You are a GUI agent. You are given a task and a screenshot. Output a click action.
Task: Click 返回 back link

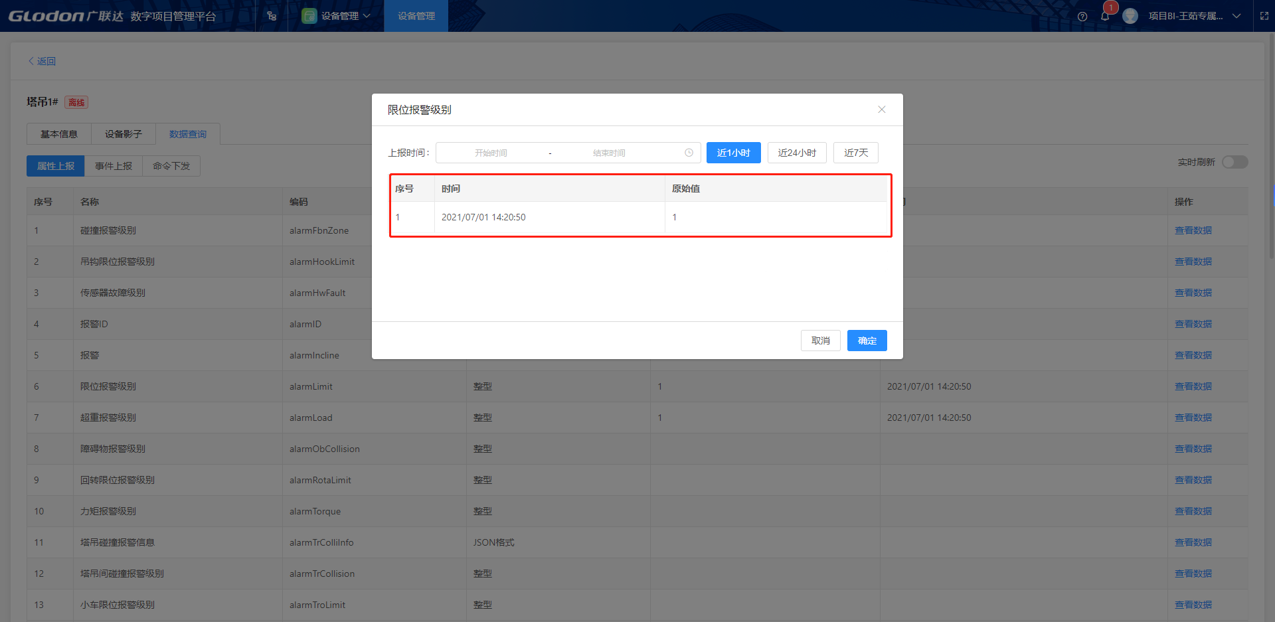point(42,61)
